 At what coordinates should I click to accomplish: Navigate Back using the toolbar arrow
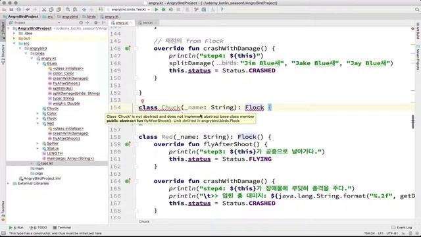point(84,10)
